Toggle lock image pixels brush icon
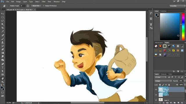Image resolution: width=186 pixels, height=104 pixels. point(163,85)
